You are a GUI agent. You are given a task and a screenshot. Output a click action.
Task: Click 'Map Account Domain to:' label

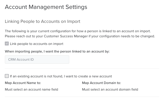click(101, 83)
